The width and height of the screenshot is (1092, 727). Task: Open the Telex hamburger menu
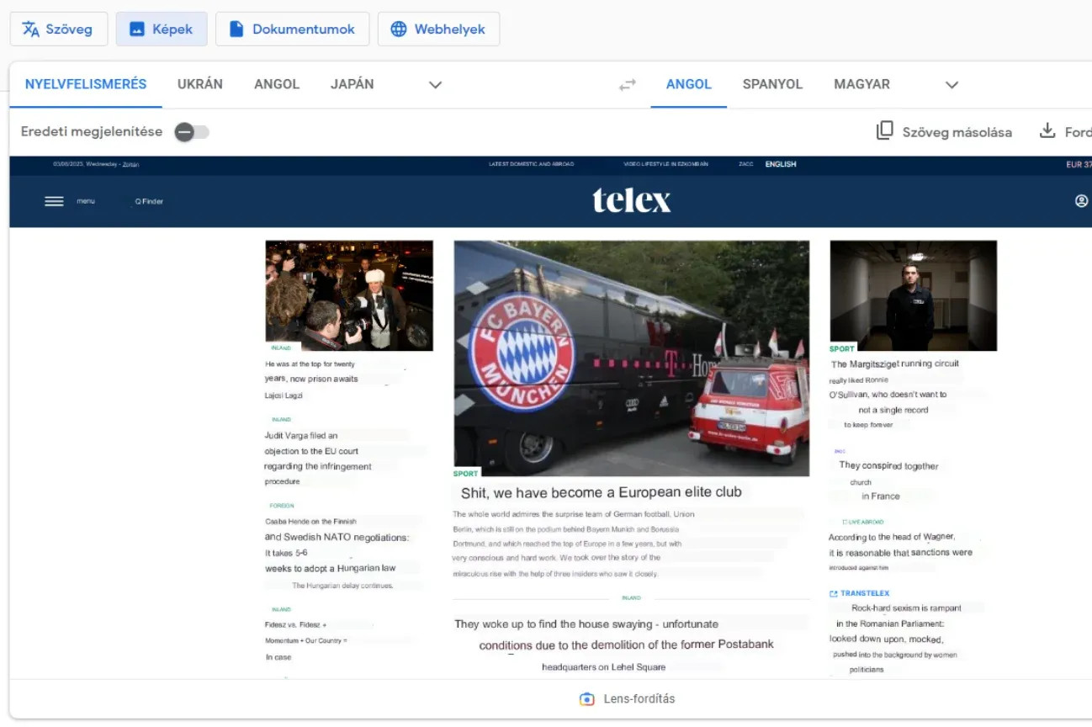click(54, 201)
